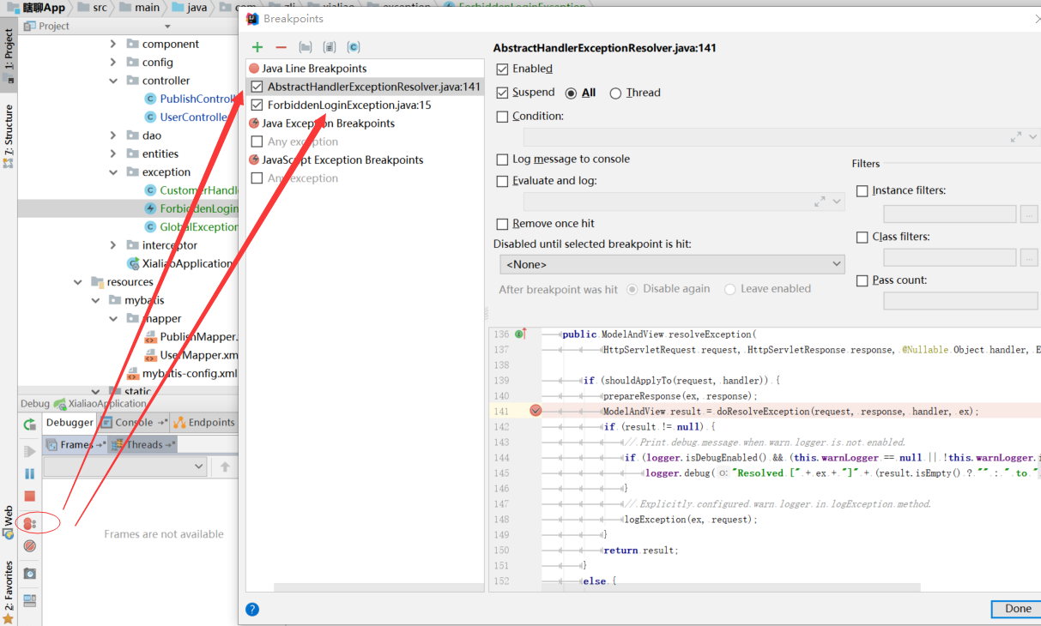Switch to the Debugger tab
This screenshot has width=1041, height=626.
[69, 423]
